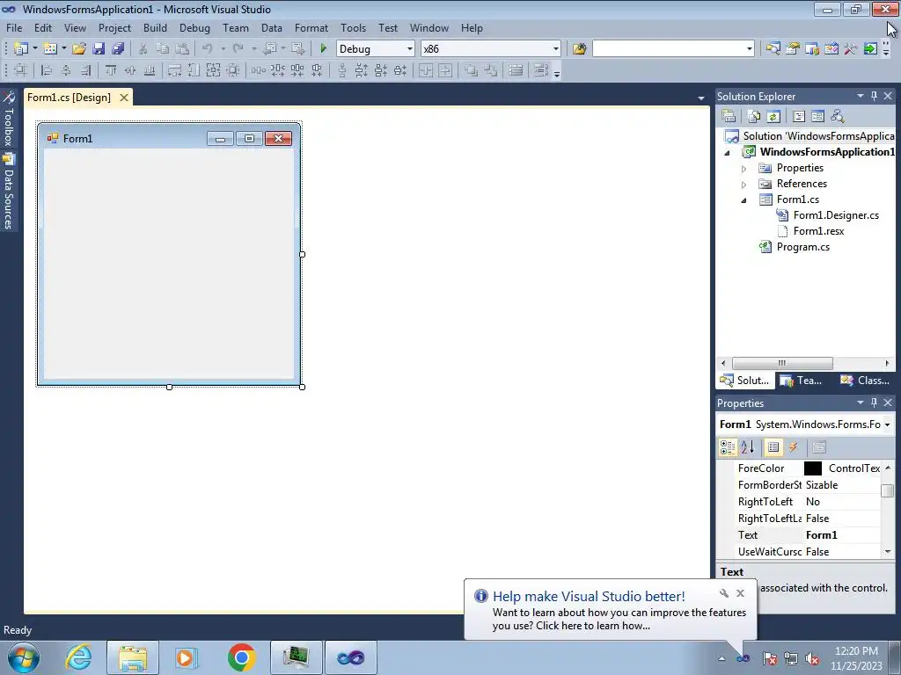Open the Form1 object selector dropdown
The height and width of the screenshot is (675, 901).
[887, 425]
